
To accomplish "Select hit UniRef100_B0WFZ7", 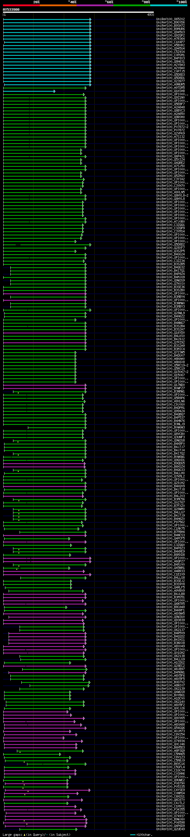I will click(x=170, y=388).
